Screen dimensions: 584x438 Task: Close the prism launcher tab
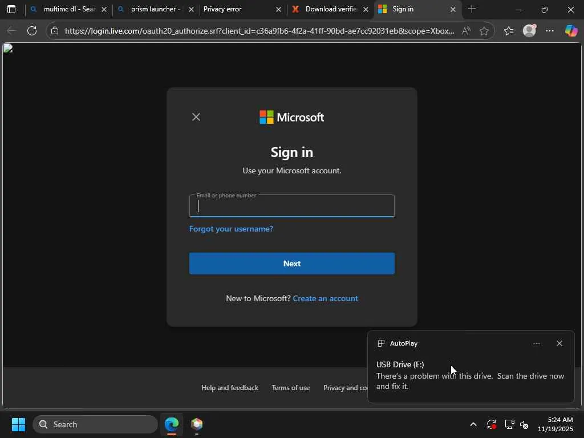192,10
